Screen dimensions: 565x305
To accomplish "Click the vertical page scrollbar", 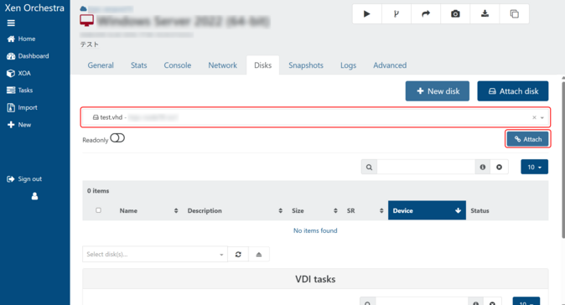I will point(563,160).
